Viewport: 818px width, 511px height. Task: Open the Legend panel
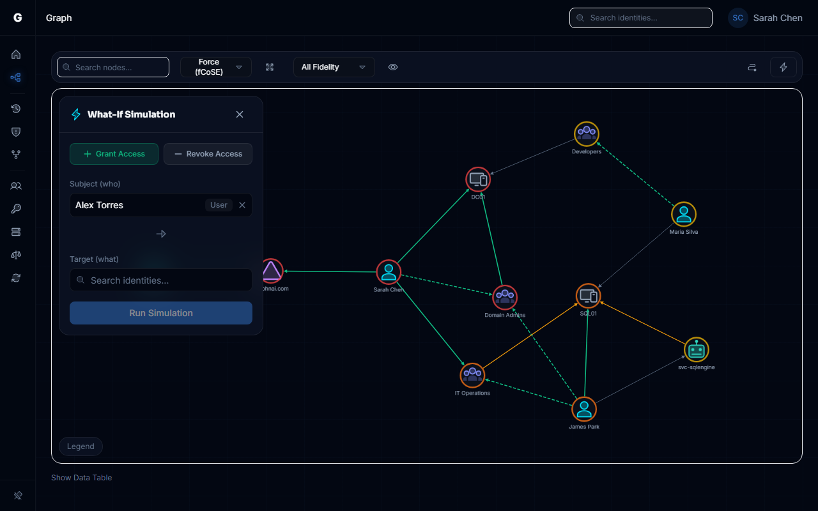[81, 446]
